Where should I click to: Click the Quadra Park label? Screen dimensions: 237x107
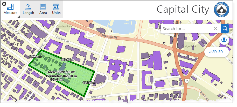click(x=64, y=27)
